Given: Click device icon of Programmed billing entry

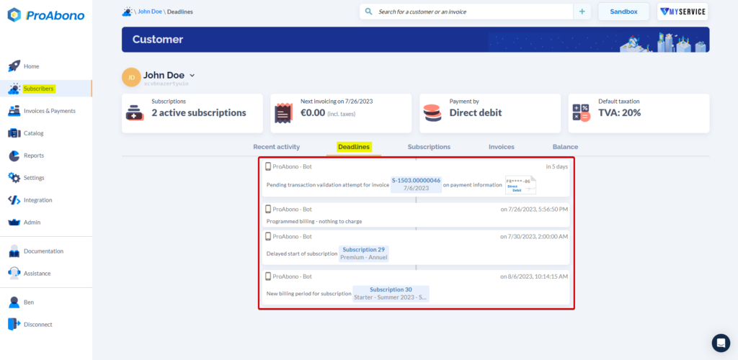Looking at the screenshot, I should [268, 209].
